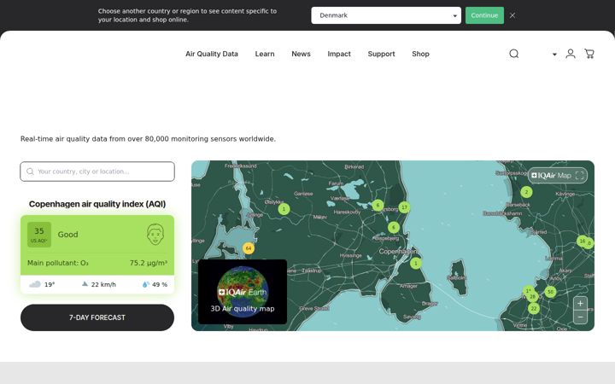The height and width of the screenshot is (384, 615).
Task: Click the Good status label
Action: click(67, 235)
